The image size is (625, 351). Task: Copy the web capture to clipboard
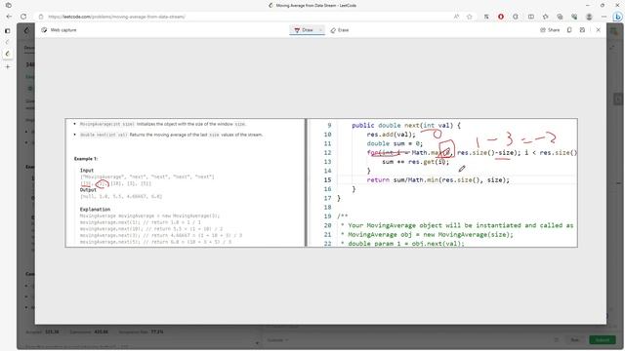569,30
